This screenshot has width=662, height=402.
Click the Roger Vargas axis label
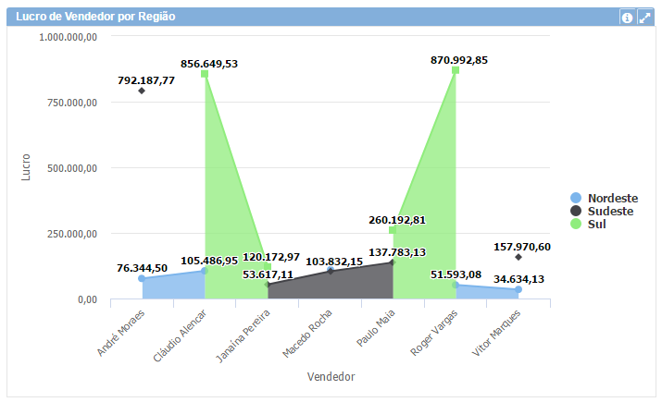433,333
